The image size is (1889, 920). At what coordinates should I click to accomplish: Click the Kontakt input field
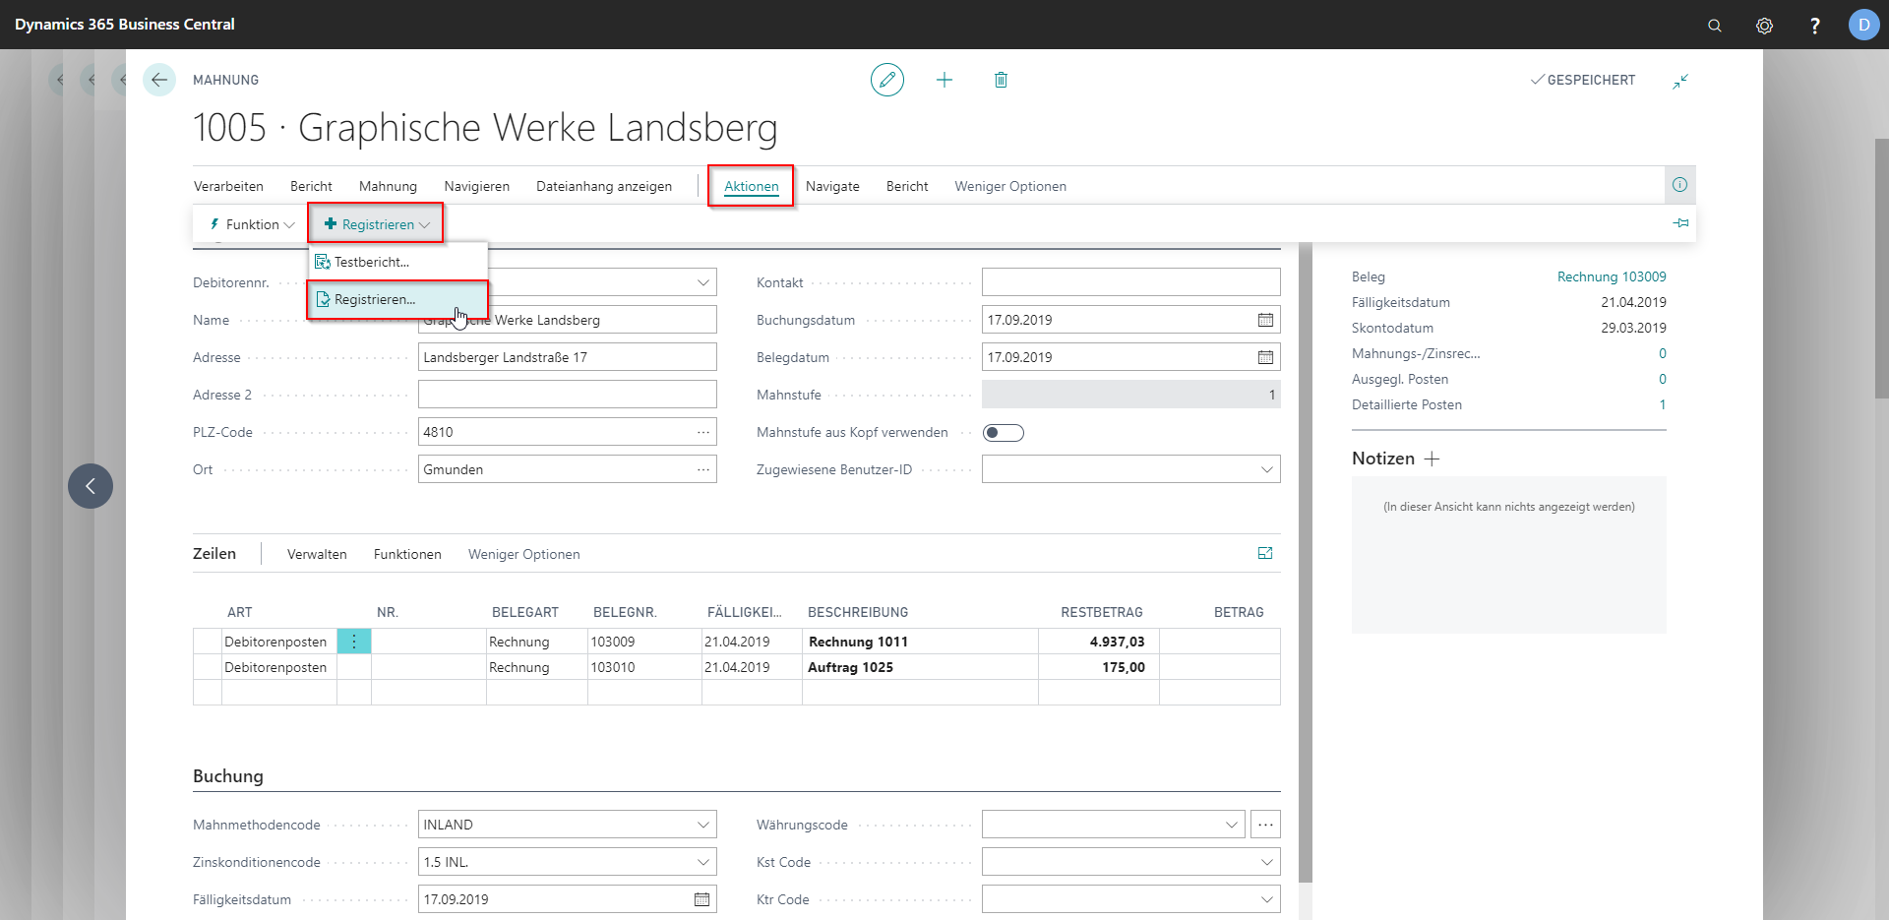[1130, 282]
